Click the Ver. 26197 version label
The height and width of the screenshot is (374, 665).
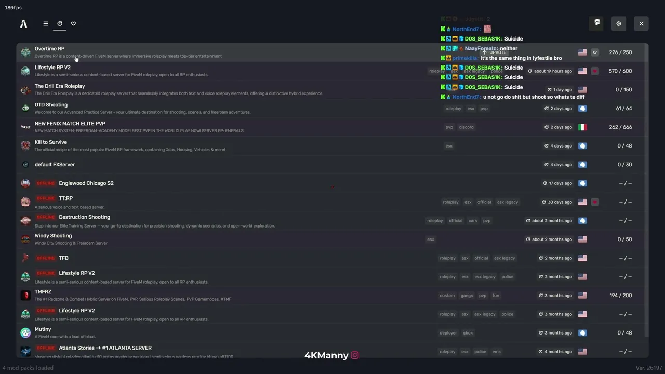click(x=649, y=368)
